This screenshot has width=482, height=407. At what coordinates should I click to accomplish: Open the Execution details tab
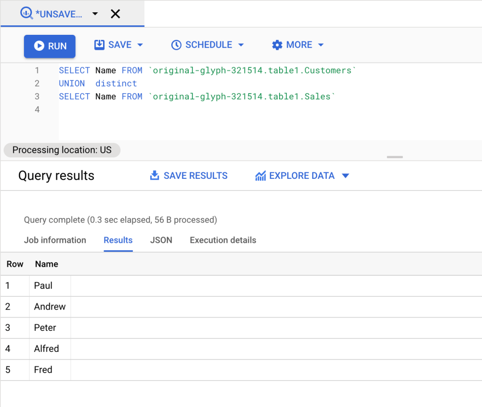[x=223, y=240]
